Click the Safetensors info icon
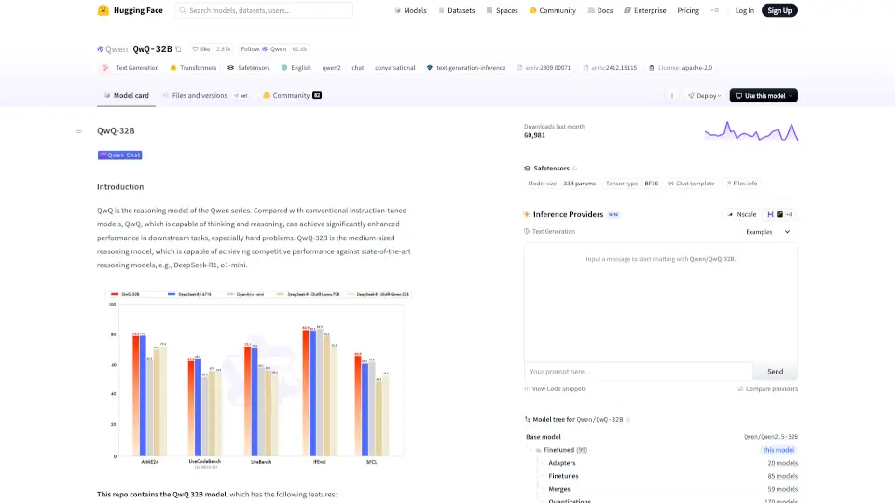Image resolution: width=895 pixels, height=503 pixels. tap(574, 169)
